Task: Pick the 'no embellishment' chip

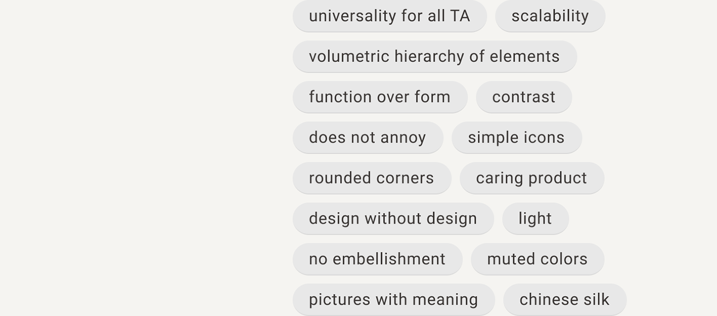Action: pyautogui.click(x=377, y=259)
